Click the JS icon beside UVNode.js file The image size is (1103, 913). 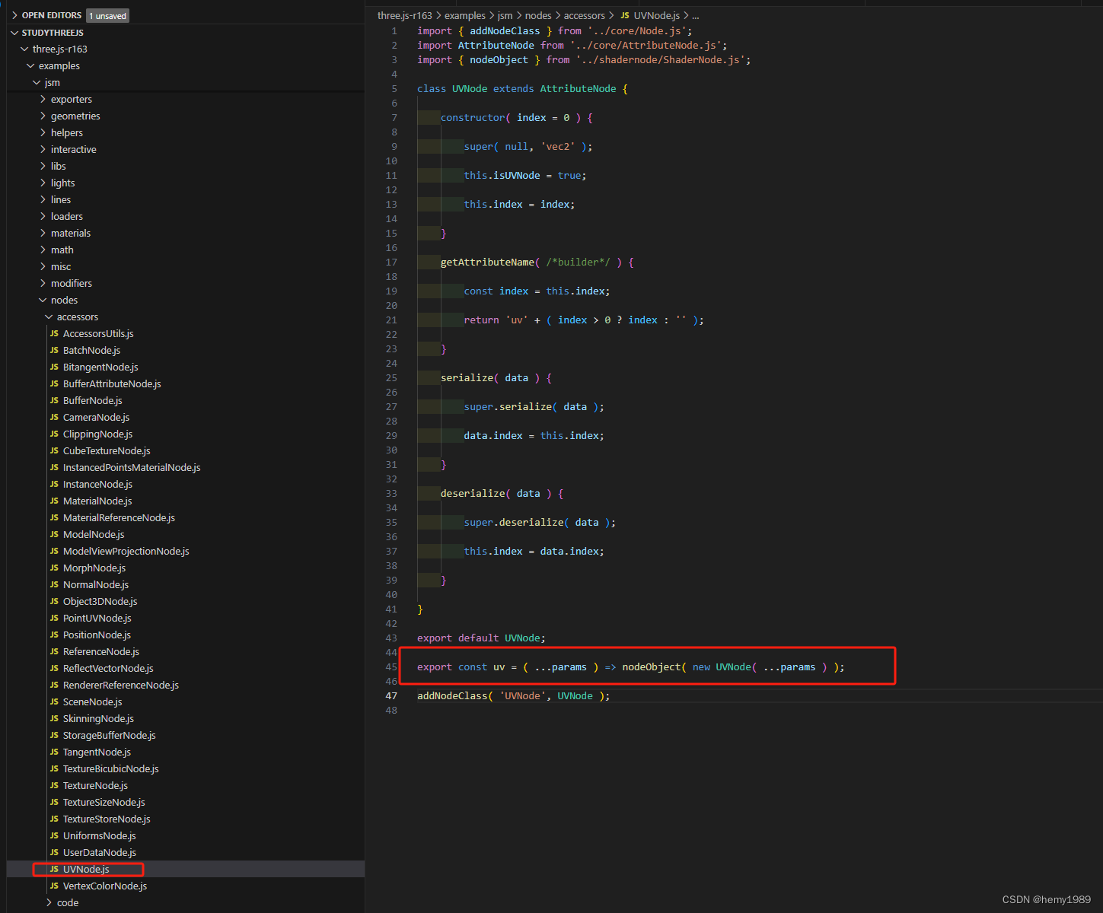coord(54,869)
